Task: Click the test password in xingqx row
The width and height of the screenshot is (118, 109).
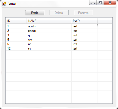Action: pyautogui.click(x=75, y=31)
